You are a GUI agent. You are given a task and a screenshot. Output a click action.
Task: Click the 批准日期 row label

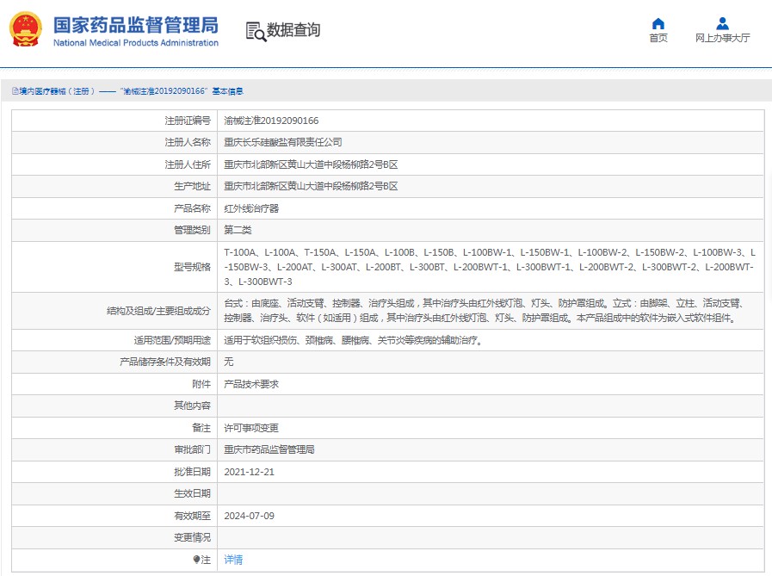click(192, 472)
